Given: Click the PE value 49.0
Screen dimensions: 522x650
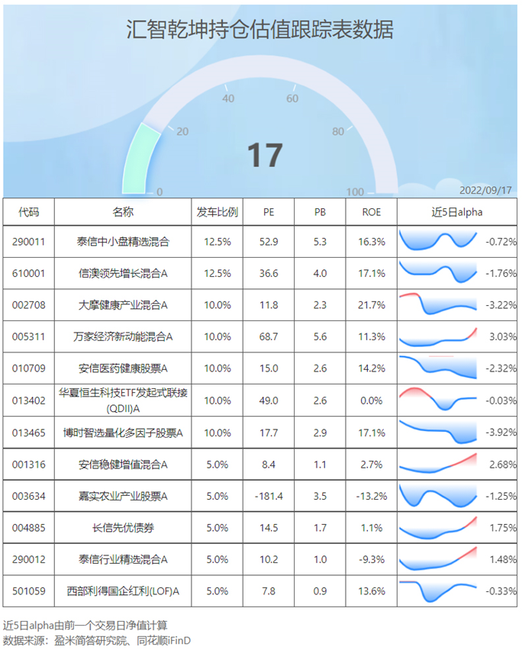Looking at the screenshot, I should 269,401.
